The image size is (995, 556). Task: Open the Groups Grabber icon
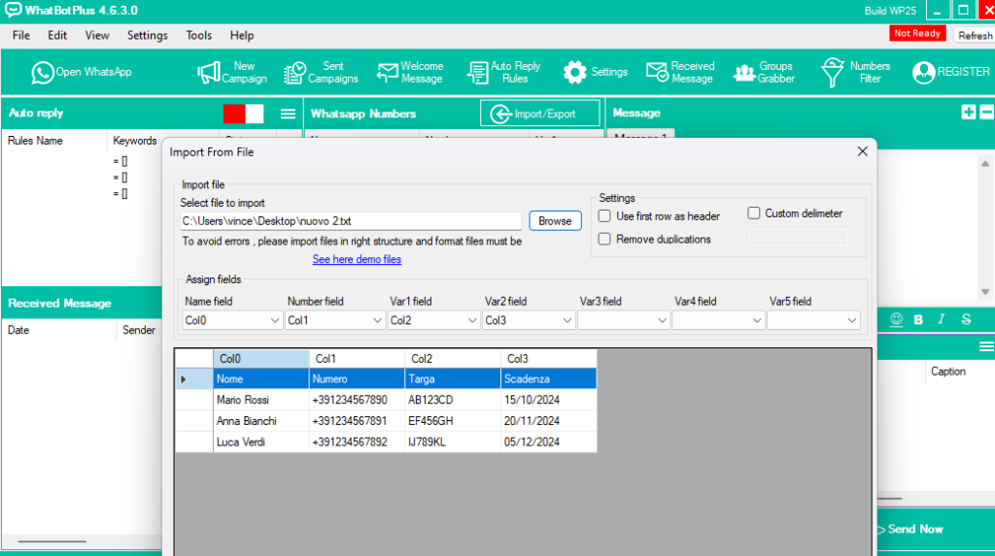click(x=744, y=73)
